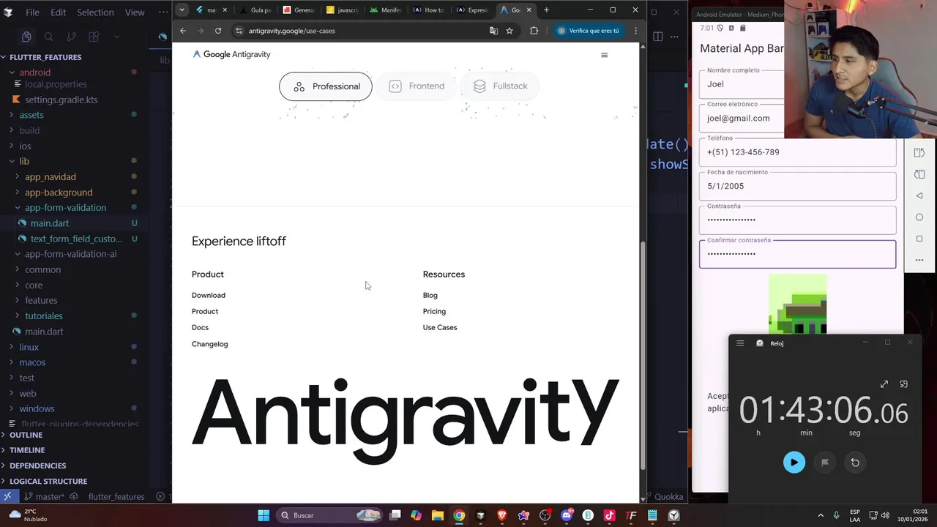Open the text_form_field_custo file
Screen dimensions: 937x527
point(76,239)
